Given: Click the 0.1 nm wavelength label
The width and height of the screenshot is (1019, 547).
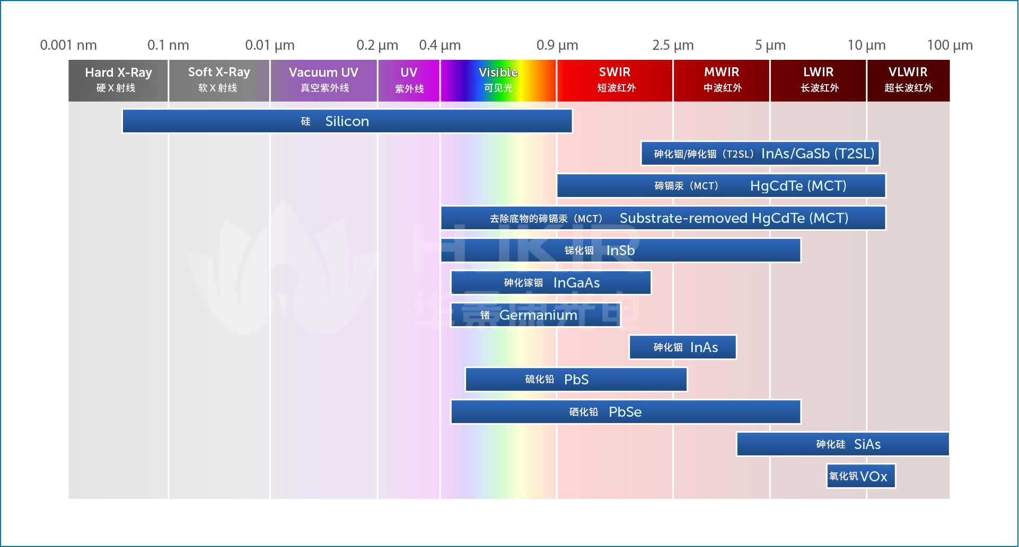Looking at the screenshot, I should 168,45.
